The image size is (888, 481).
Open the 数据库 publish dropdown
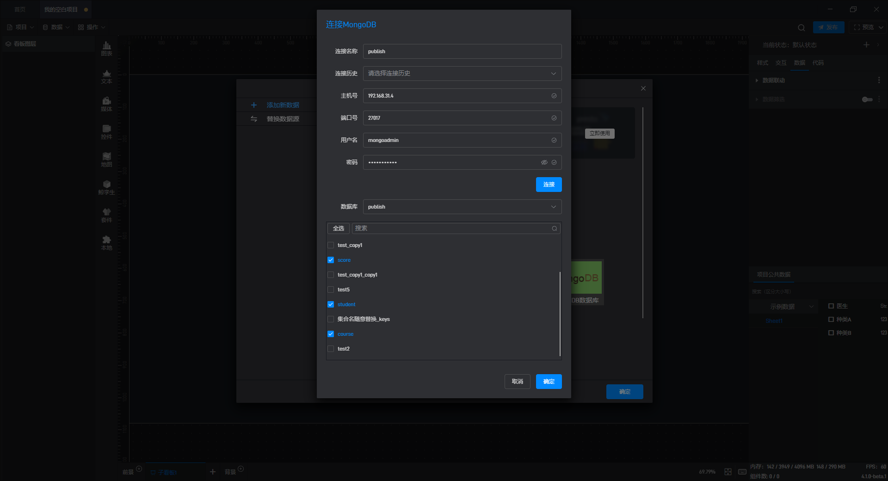point(462,207)
